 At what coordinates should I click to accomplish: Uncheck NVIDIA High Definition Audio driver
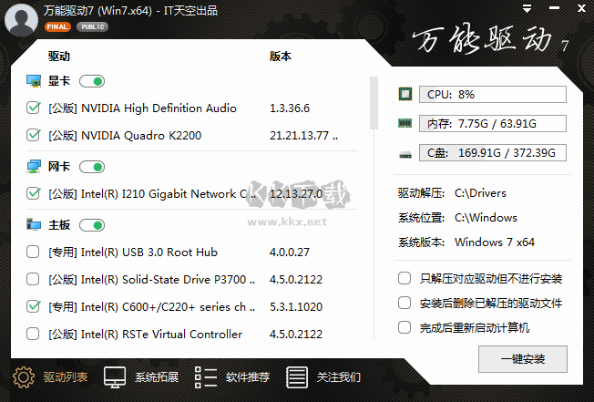(34, 108)
